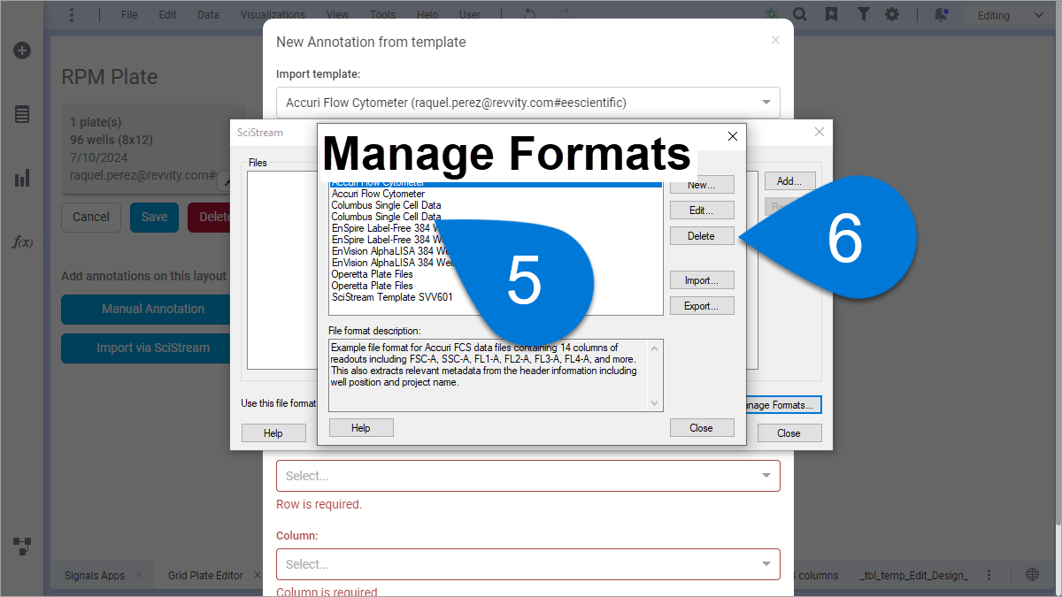Click the globe icon in the bottom bar
Screen dimensions: 1062x597
tap(1032, 575)
